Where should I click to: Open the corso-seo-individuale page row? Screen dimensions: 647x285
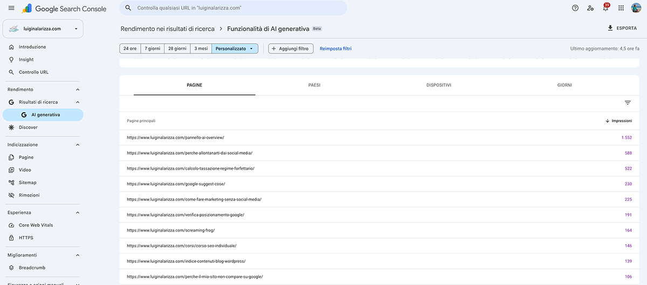coord(379,246)
